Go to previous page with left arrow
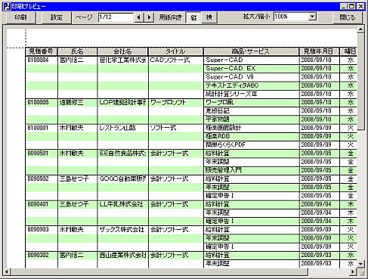Screen dimensions: 368x279 coord(138,17)
